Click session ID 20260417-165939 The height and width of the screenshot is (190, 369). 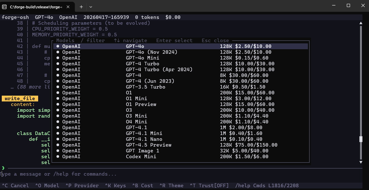coord(106,17)
